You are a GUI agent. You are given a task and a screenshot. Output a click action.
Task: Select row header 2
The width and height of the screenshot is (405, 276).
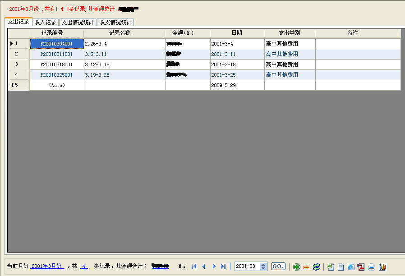19,54
